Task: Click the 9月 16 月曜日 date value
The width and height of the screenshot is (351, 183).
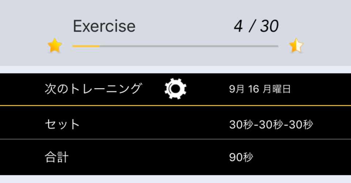Action: 260,89
